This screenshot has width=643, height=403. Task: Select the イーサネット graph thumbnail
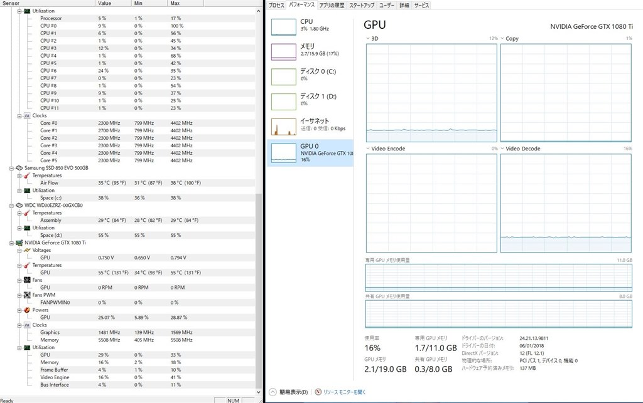click(283, 127)
